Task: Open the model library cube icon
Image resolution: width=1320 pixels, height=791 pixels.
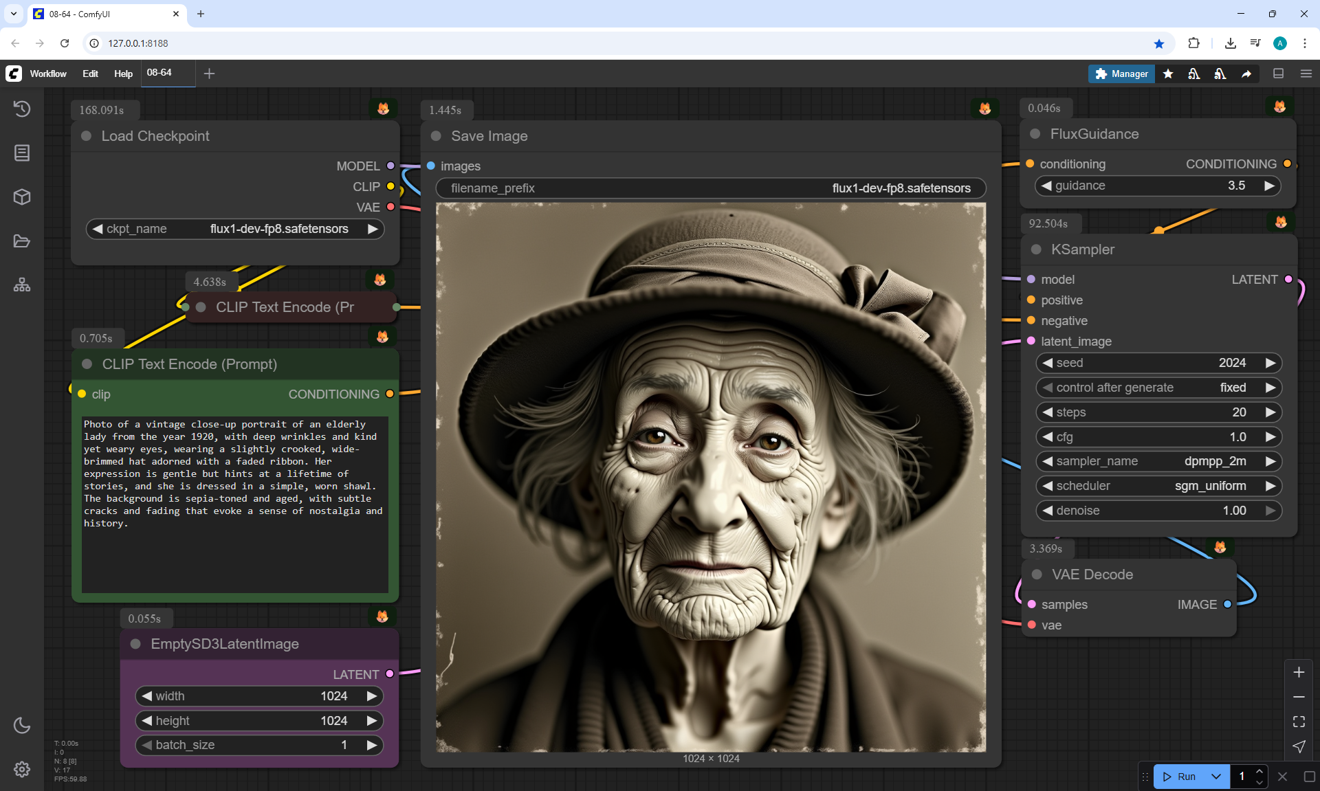Action: pyautogui.click(x=22, y=197)
